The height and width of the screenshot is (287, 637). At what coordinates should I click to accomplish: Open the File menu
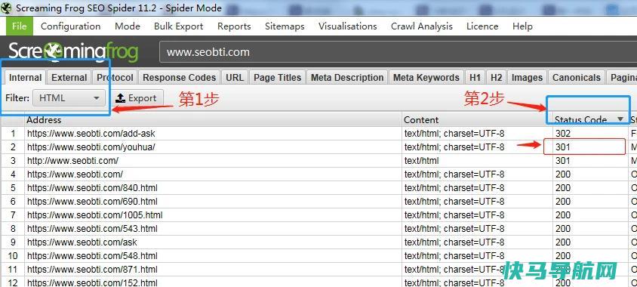19,26
